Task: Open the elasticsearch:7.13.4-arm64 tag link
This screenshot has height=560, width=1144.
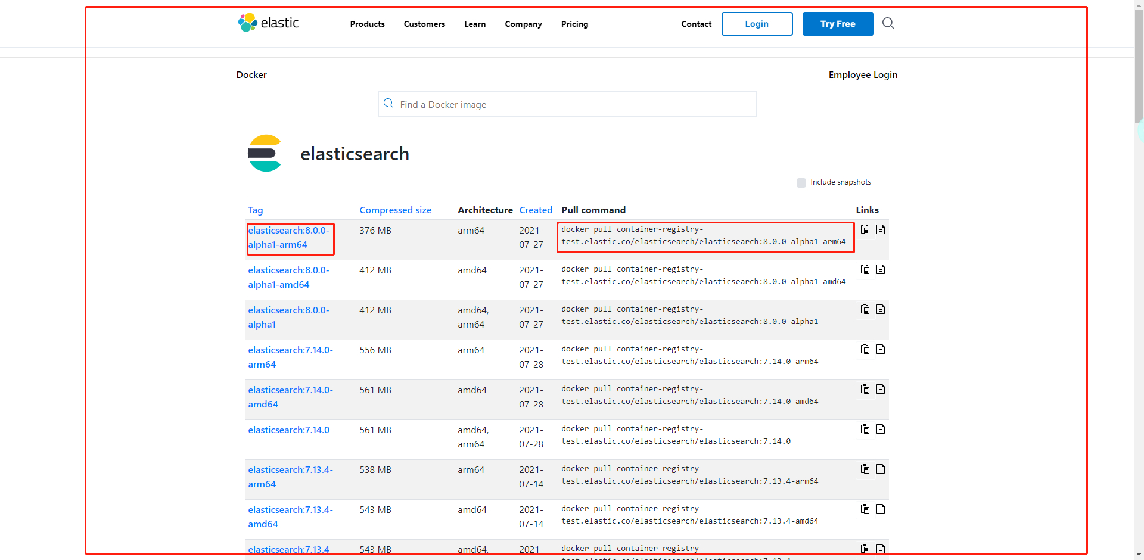Action: click(x=290, y=477)
